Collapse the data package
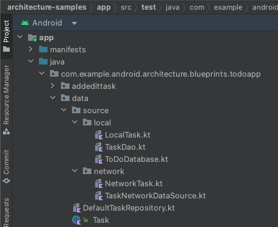 (x=53, y=97)
